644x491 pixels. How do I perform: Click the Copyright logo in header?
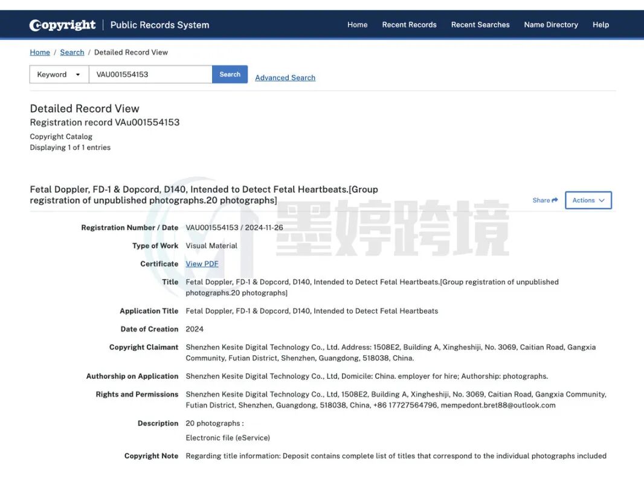pos(62,25)
